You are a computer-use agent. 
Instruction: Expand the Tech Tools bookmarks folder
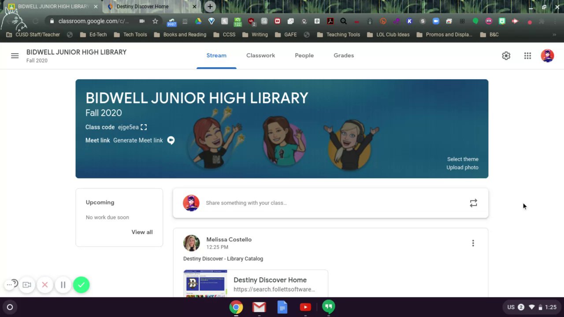[x=130, y=34]
